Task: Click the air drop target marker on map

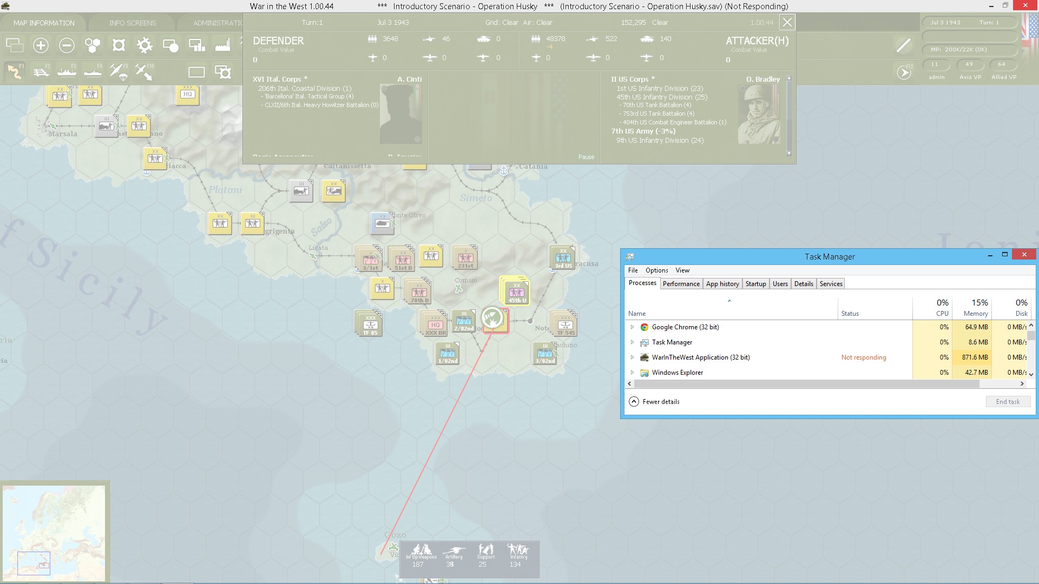Action: [493, 318]
